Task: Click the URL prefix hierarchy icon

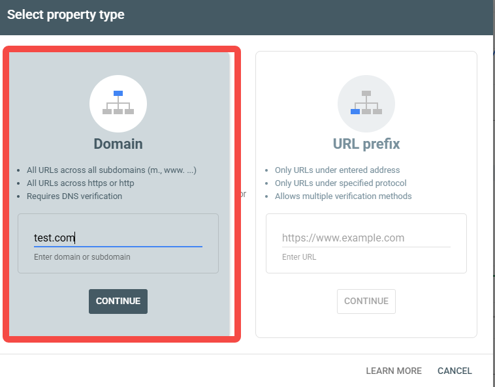Action: pyautogui.click(x=366, y=104)
